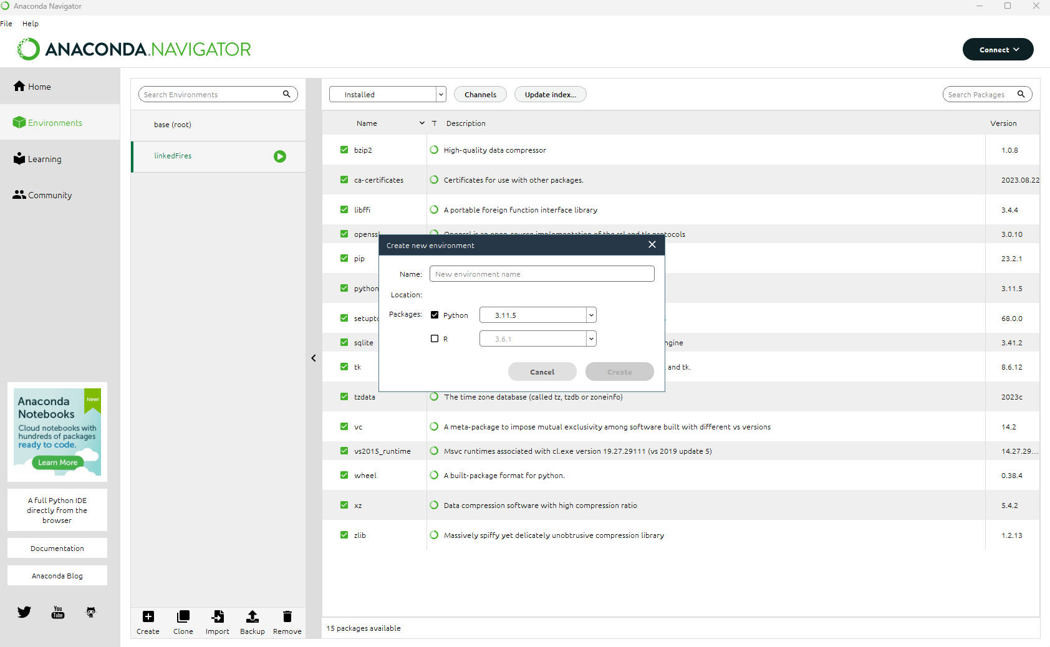Click the green play icon for linkedFires

click(280, 156)
